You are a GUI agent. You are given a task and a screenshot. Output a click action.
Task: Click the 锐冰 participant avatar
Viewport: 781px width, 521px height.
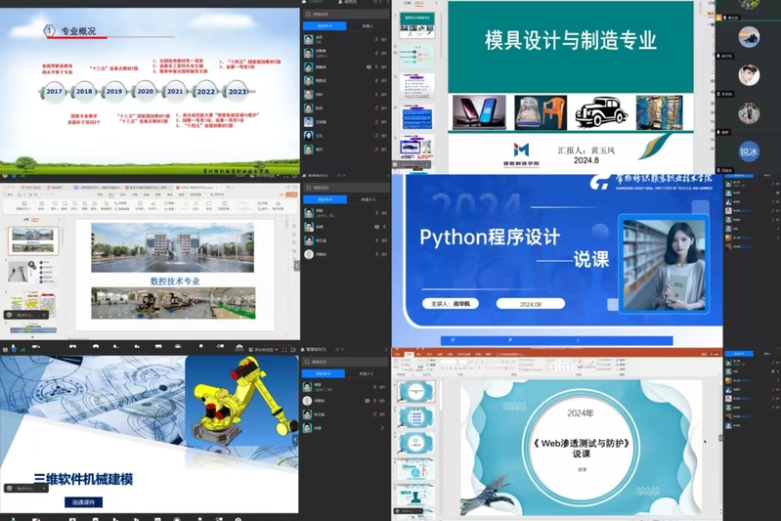pos(749,151)
